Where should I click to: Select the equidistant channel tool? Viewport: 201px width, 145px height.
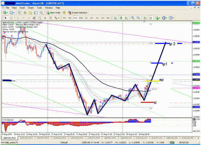coord(34,18)
